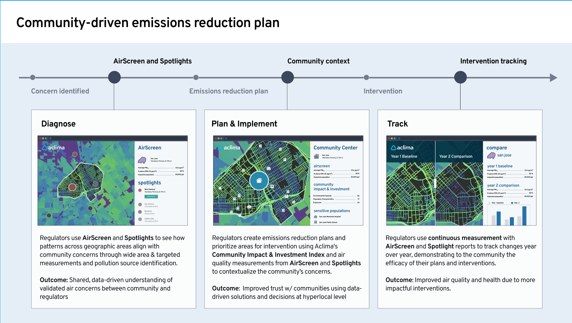Click purple San Jose shape in AirScreen panel
Screen dimensions: 572x323
(142, 160)
